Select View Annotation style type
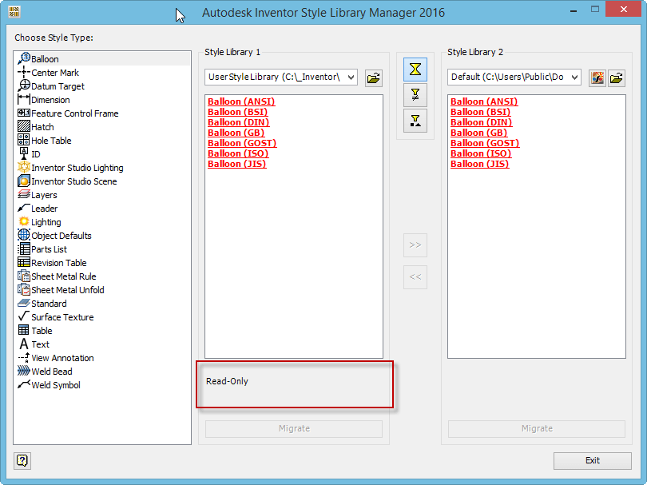 (x=56, y=359)
